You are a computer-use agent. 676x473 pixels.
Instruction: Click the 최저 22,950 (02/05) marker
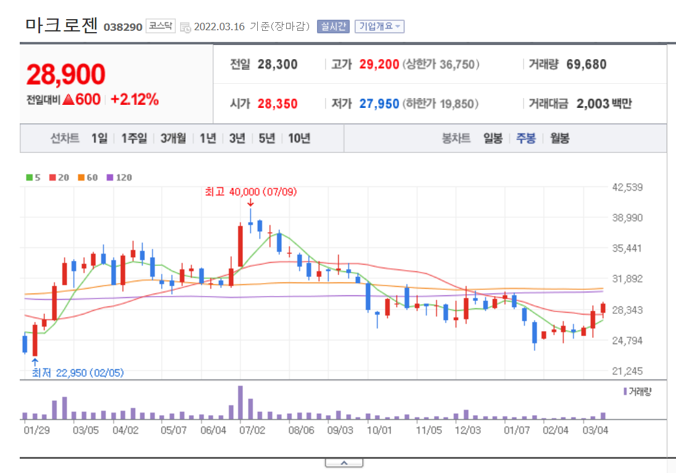point(78,372)
